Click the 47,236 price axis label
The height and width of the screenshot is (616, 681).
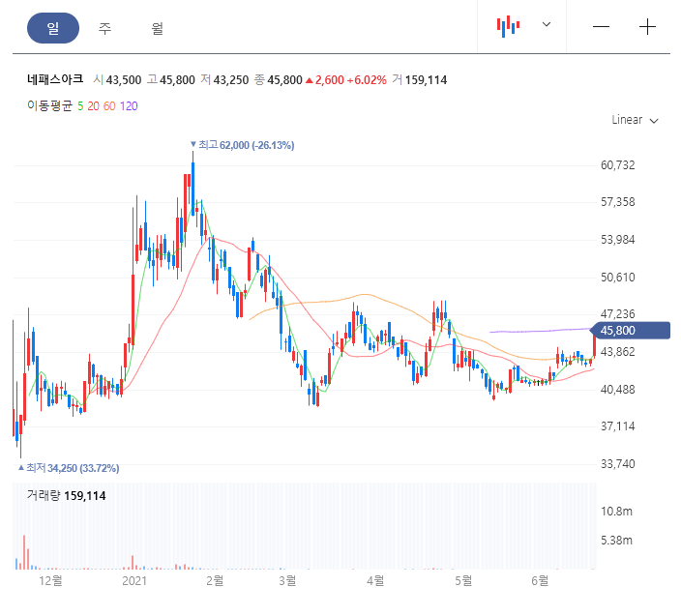click(617, 314)
